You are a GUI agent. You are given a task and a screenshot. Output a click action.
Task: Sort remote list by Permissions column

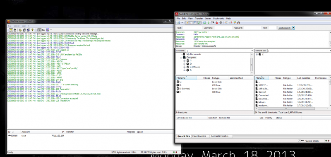click(321, 78)
